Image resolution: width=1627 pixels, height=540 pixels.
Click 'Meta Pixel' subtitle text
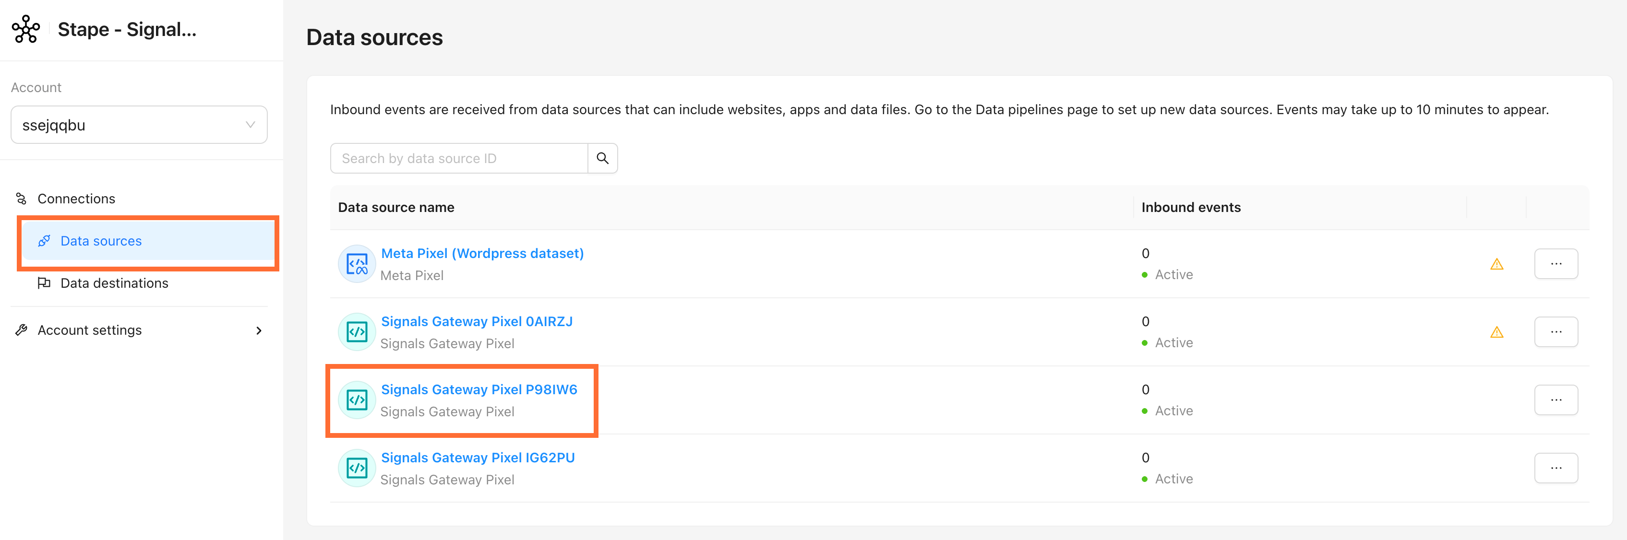412,276
